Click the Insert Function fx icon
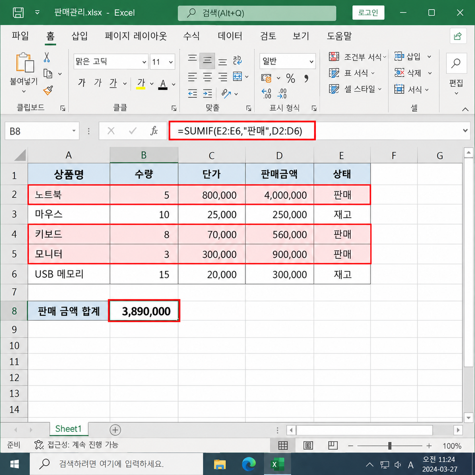 coord(154,131)
